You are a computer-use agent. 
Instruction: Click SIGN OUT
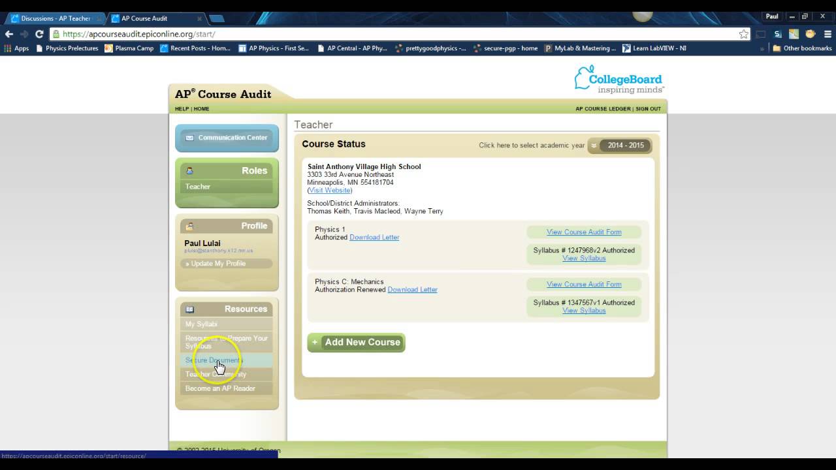[x=648, y=109]
